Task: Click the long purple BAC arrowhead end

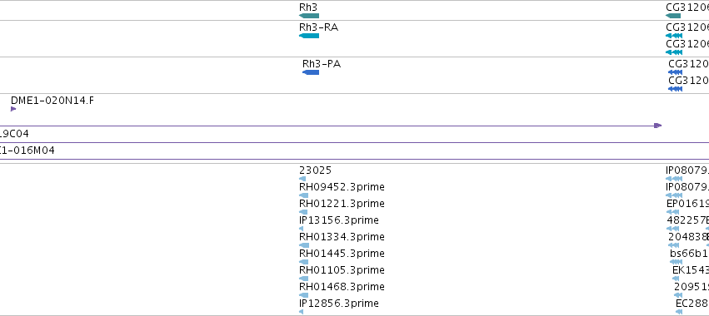Action: pyautogui.click(x=658, y=126)
